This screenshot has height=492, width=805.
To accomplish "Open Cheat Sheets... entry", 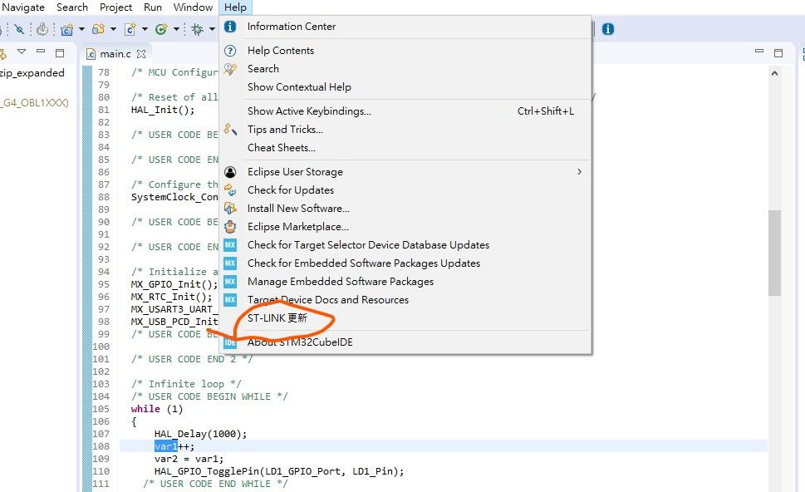I will click(405, 147).
